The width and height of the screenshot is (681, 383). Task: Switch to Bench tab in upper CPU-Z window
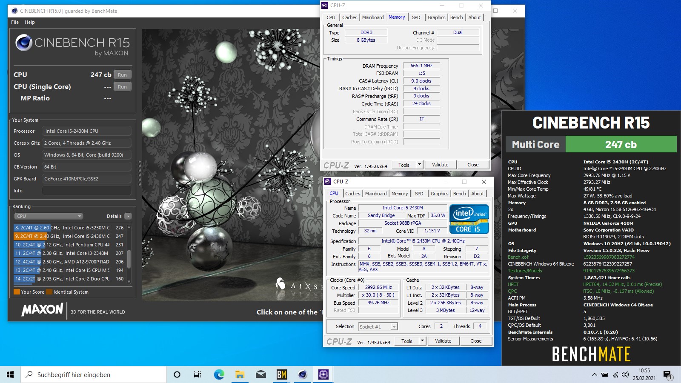[x=457, y=17]
